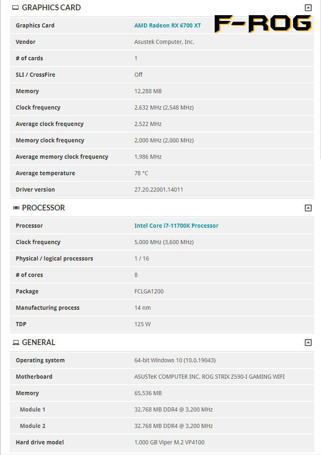
Task: Click the laptop icon beside General heading
Action: click(x=16, y=343)
